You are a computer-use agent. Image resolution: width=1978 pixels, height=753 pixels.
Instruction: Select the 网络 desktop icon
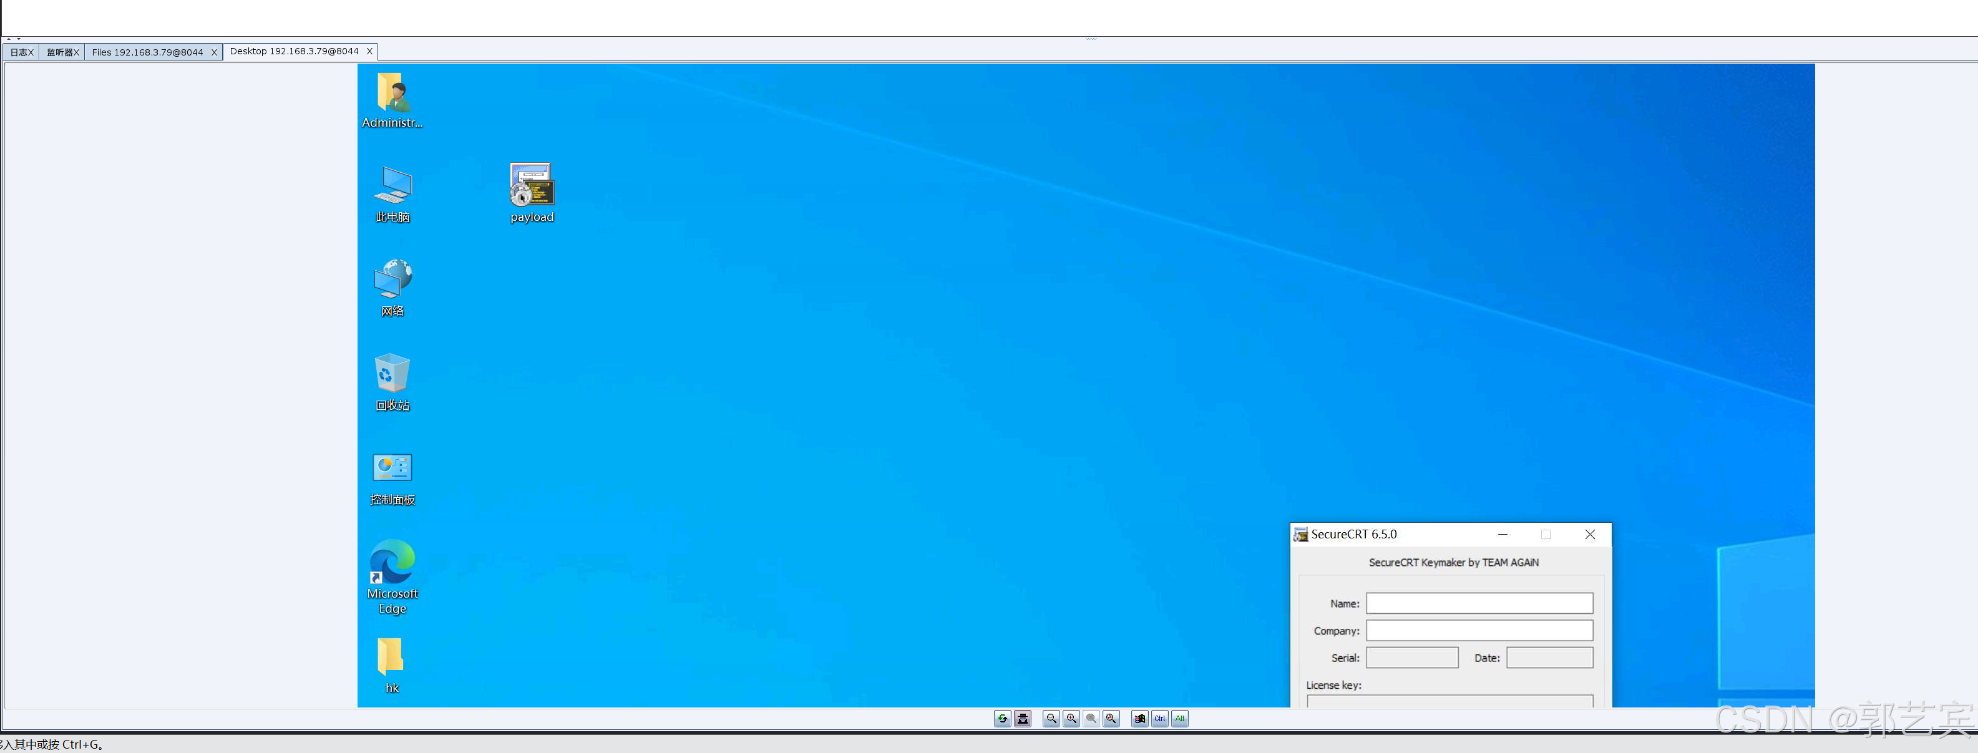point(392,288)
